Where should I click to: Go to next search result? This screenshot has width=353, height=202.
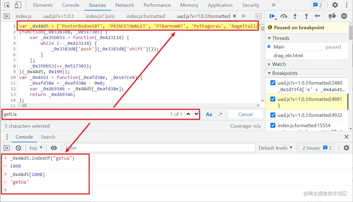click(196, 114)
